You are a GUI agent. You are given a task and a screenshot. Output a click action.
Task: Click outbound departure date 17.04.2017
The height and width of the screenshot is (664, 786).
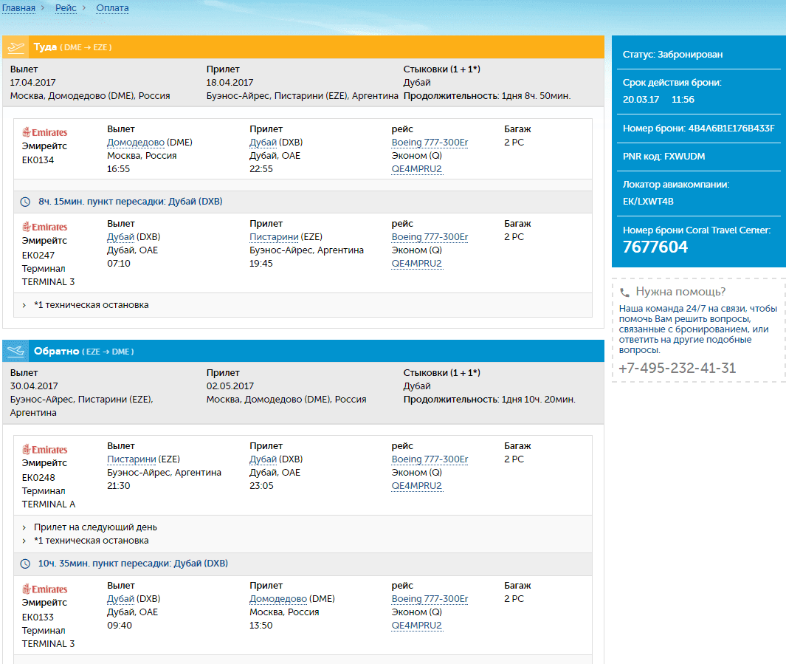32,82
